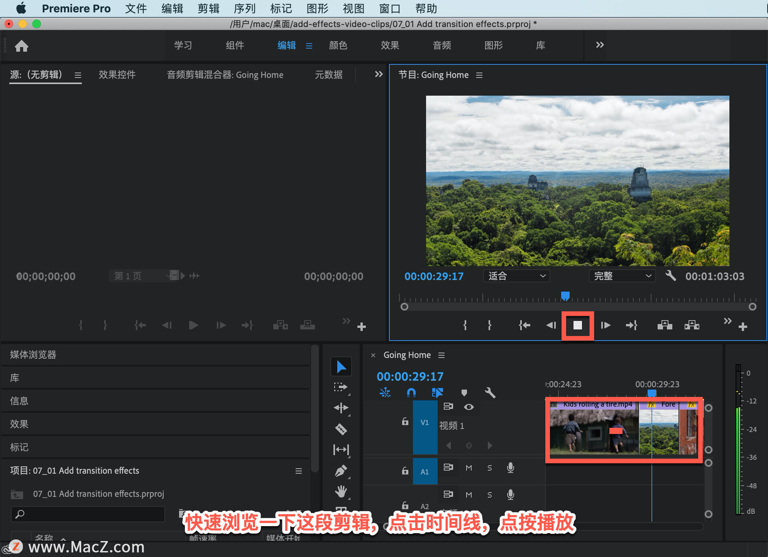Image resolution: width=768 pixels, height=557 pixels.
Task: Expand hidden Source panel tabs chevron
Action: (x=378, y=74)
